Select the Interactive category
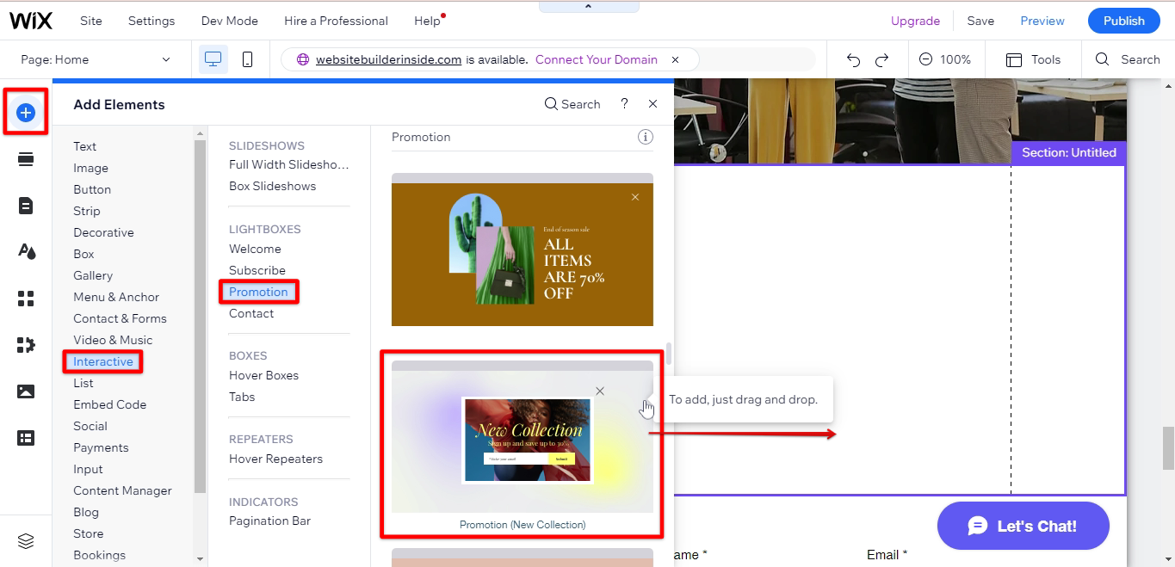The width and height of the screenshot is (1175, 567). (103, 361)
